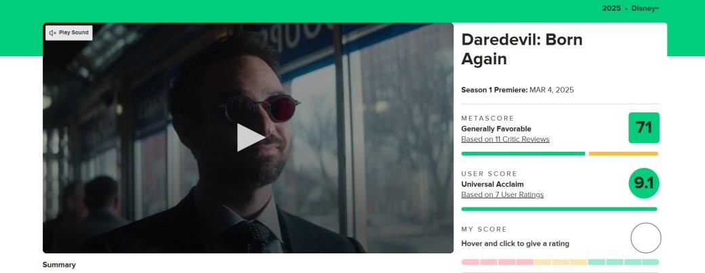Viewport: 705px width, 273px height.
Task: Click the muted speaker icon on the video
Action: pyautogui.click(x=53, y=33)
